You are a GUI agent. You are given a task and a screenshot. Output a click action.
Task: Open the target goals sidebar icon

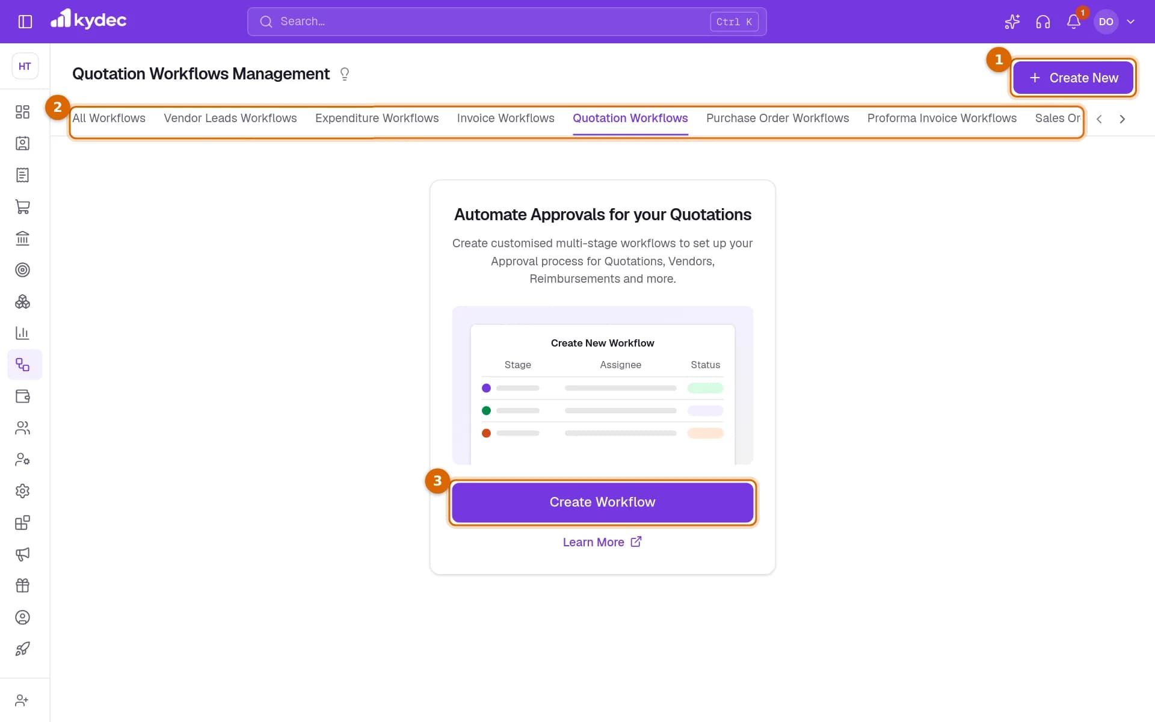click(x=22, y=270)
